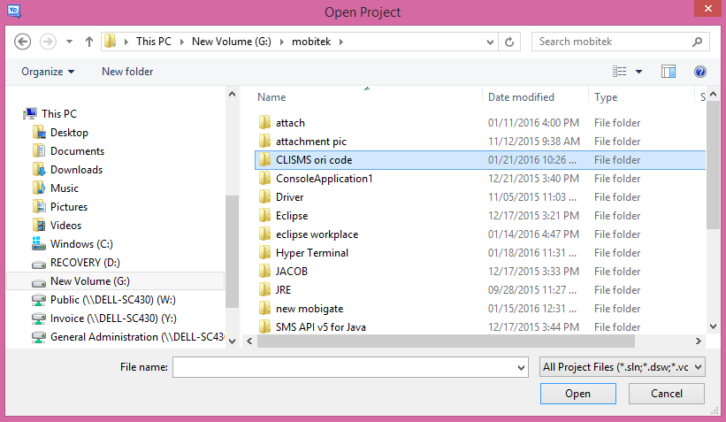Open the Help question mark icon
726x422 pixels.
[x=699, y=71]
